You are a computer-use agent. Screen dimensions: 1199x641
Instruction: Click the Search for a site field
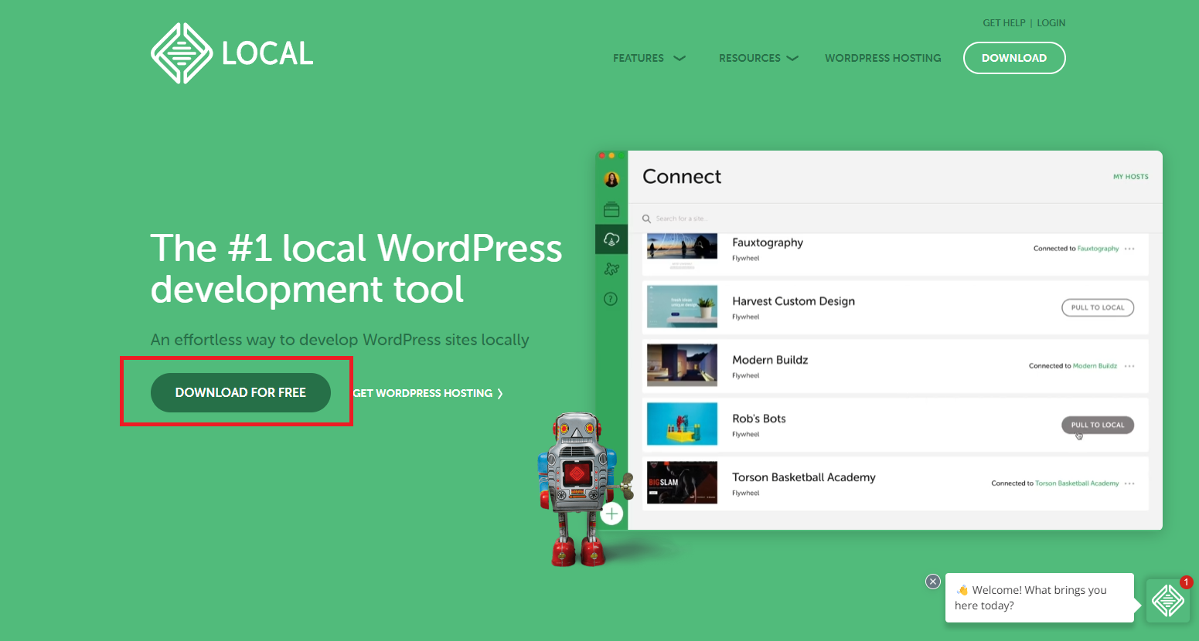point(773,219)
